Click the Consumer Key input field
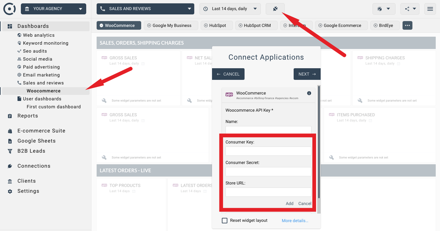 268,151
